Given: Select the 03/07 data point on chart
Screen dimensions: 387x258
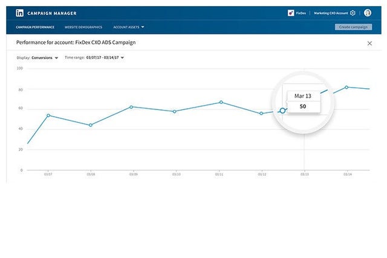Looking at the screenshot, I should (48, 115).
